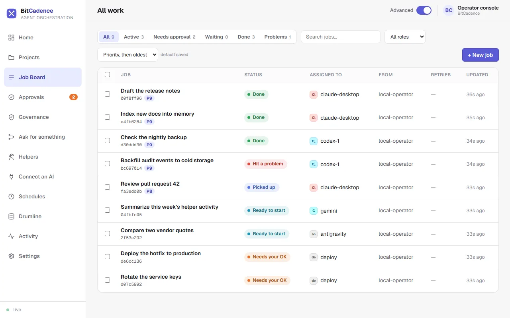Click the 36s ago timestamp
The width and height of the screenshot is (510, 318).
[x=475, y=95]
